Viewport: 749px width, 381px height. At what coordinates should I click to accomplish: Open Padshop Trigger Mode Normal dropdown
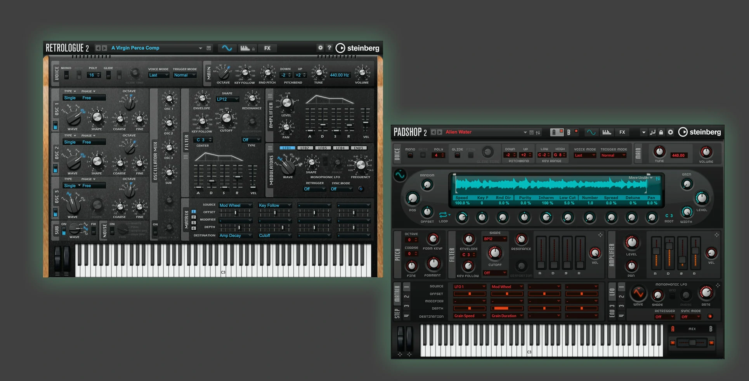613,155
